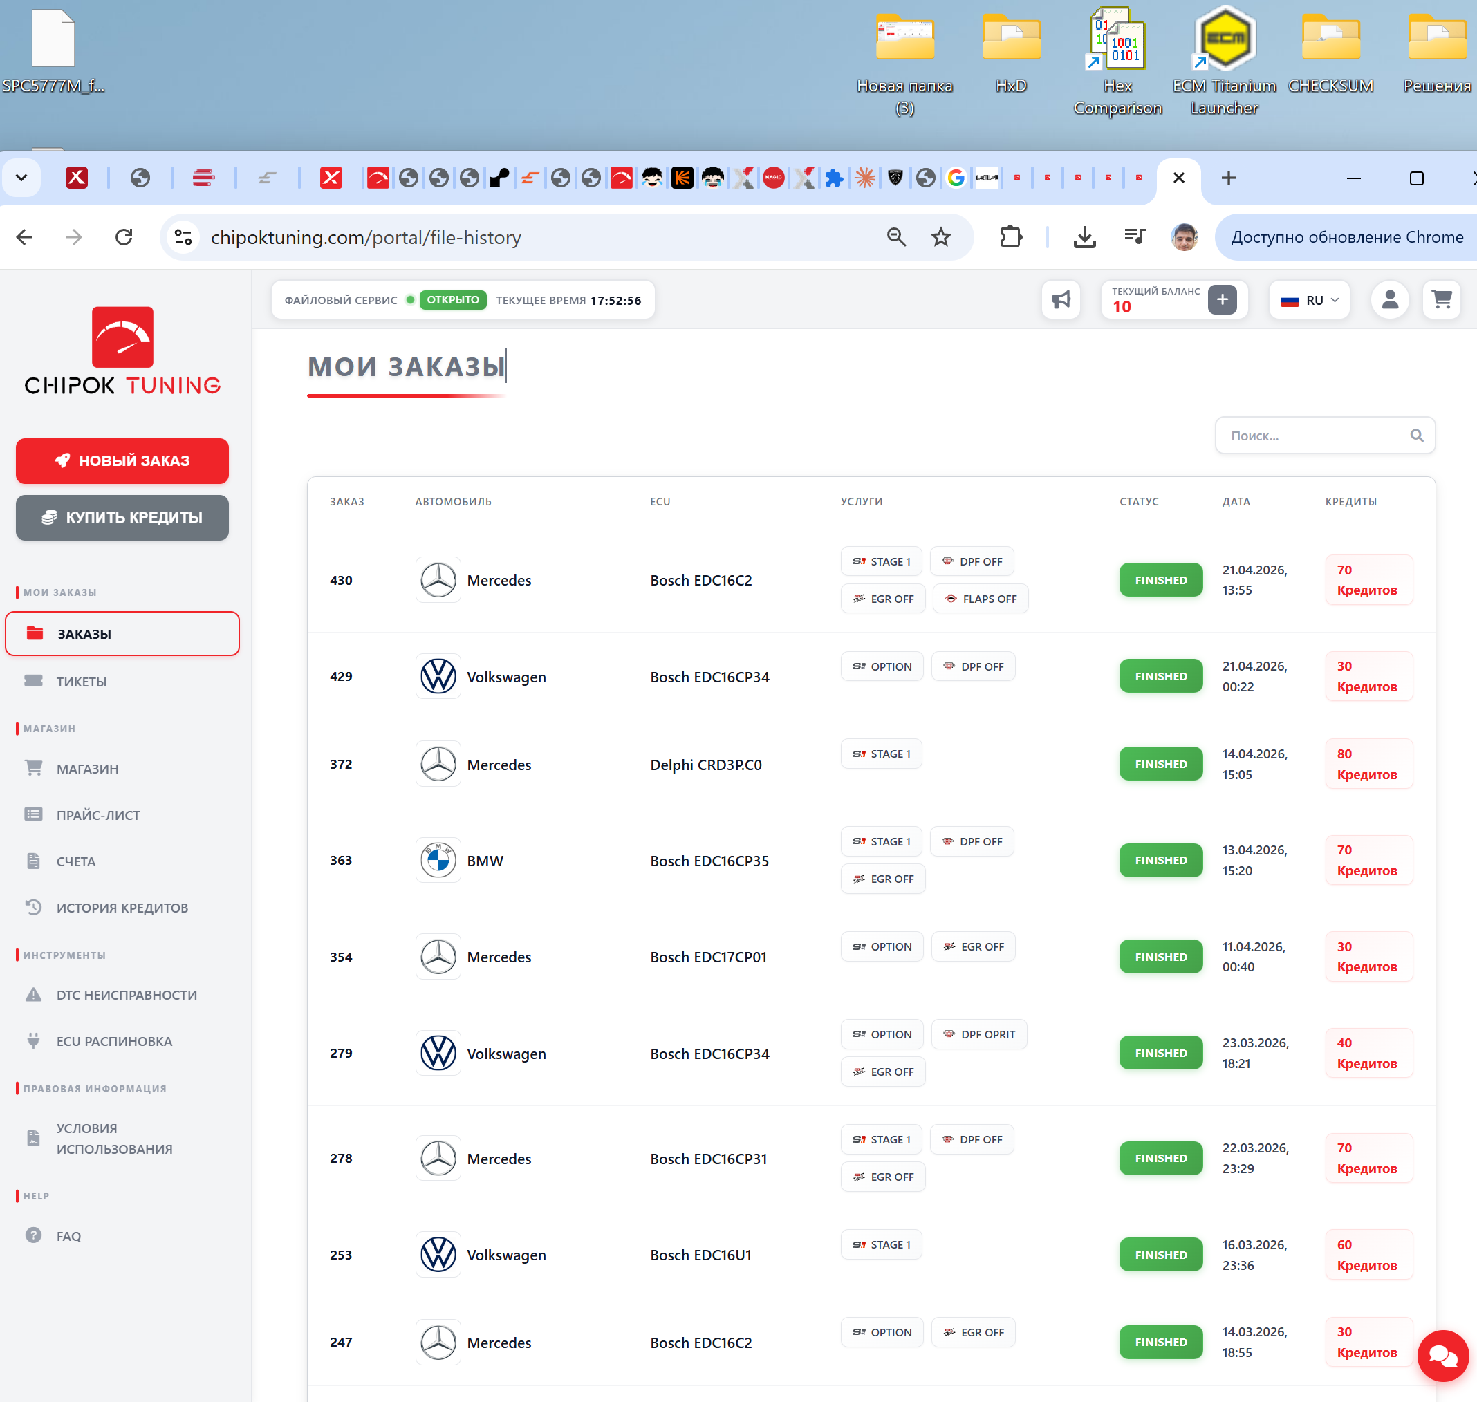Click the address bar URL
Screen dimensions: 1477x1402
(366, 238)
